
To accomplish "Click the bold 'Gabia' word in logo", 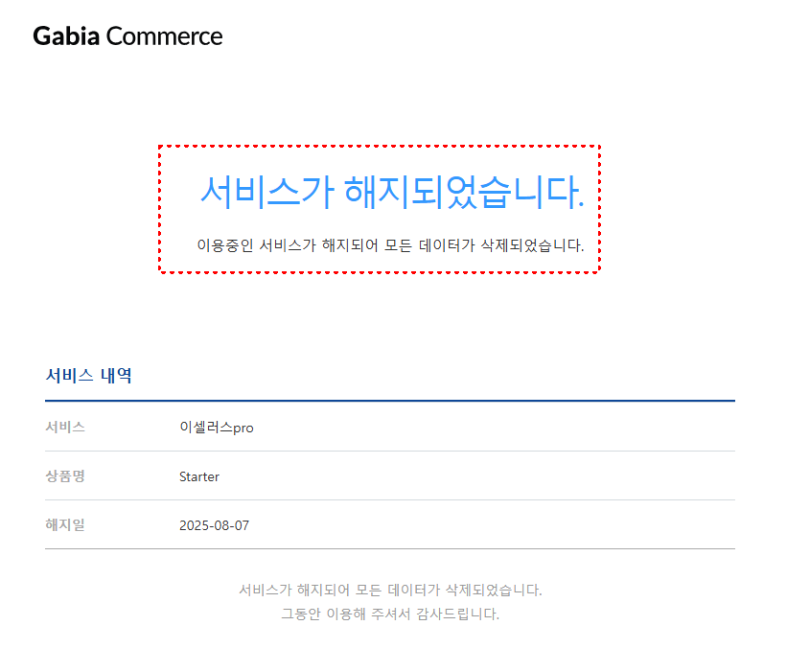I will click(66, 36).
